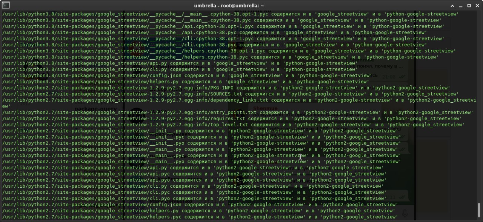This screenshot has height=222, width=483.
Task: Click the 'egg-info/SOURCES.txt' output line
Action: [231, 94]
